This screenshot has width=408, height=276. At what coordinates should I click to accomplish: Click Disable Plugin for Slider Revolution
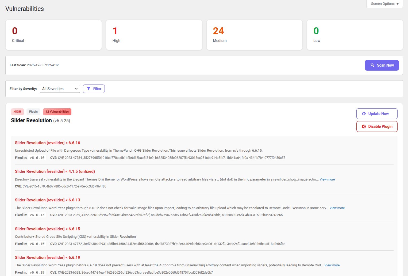377,126
